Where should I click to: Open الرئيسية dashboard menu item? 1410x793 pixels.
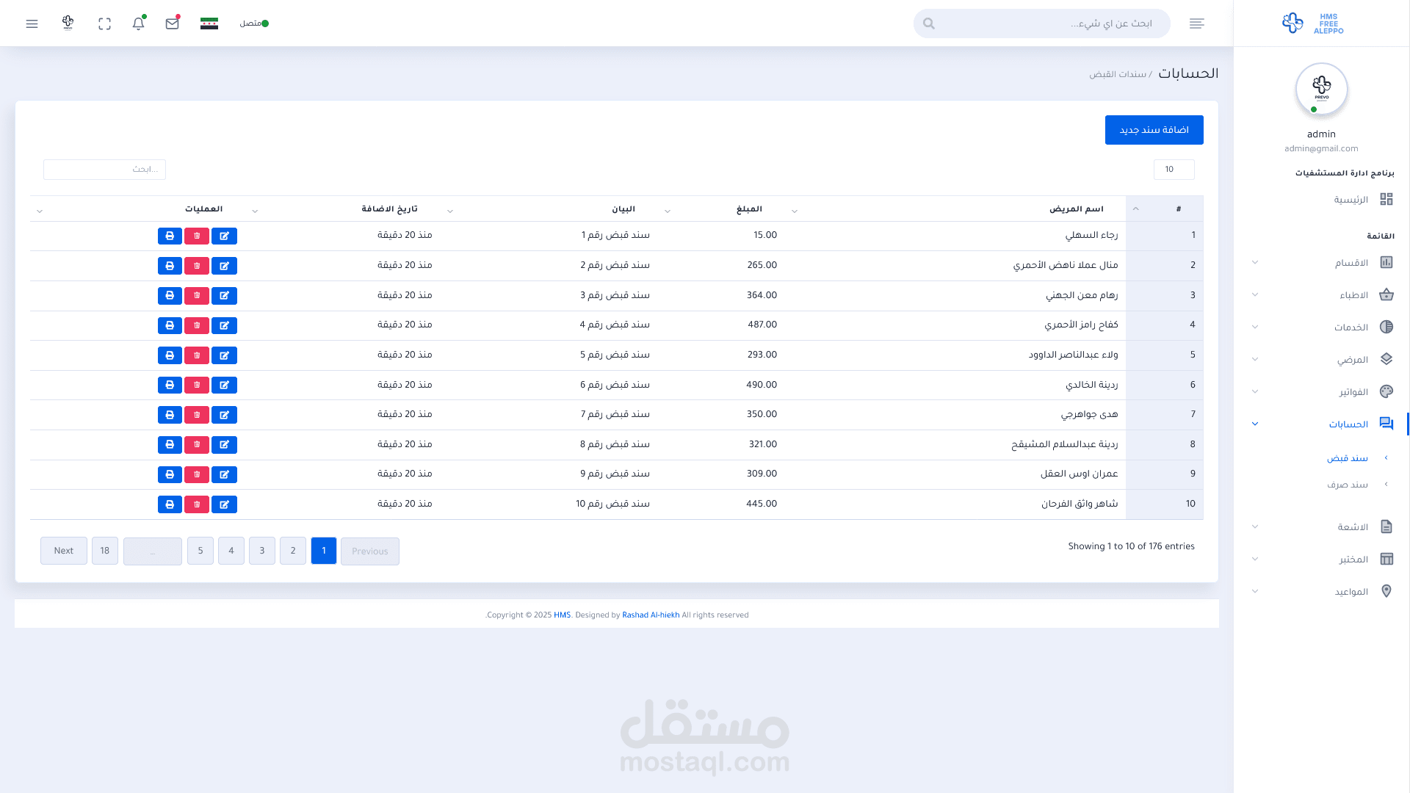click(1351, 200)
